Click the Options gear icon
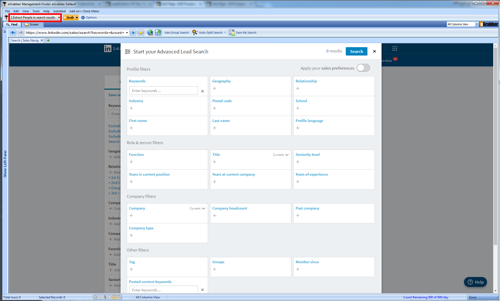 (x=83, y=17)
